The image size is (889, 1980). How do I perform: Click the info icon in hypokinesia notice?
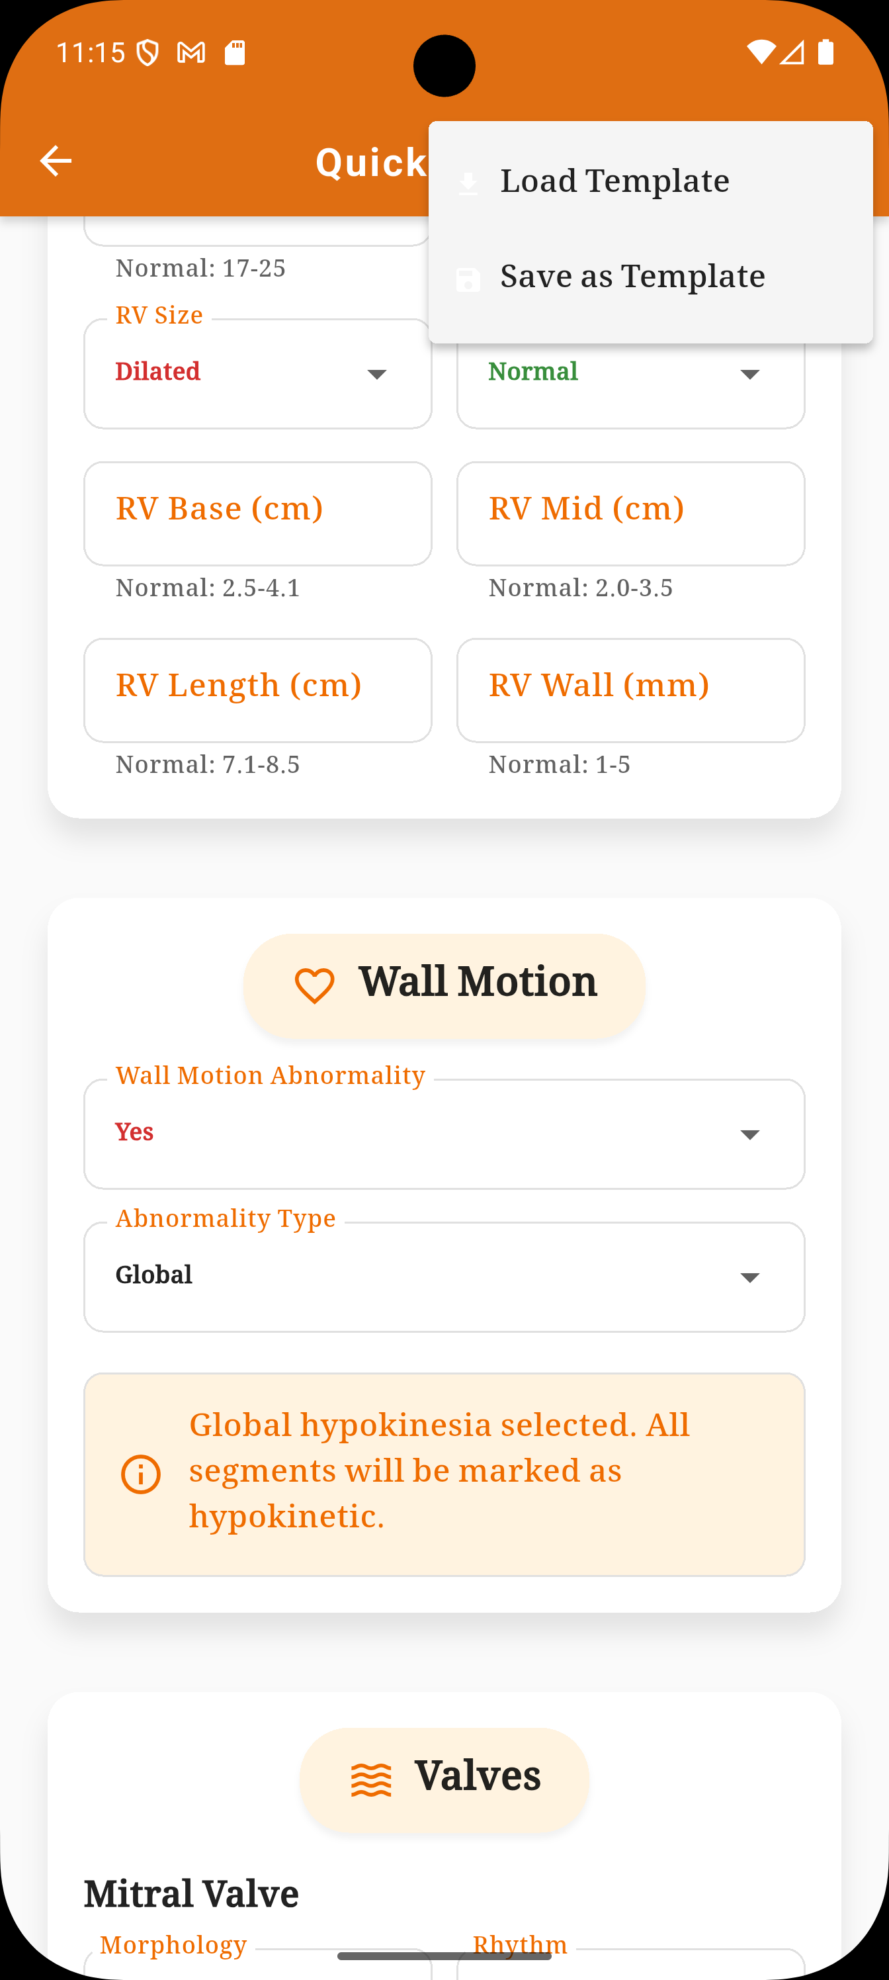pos(141,1474)
